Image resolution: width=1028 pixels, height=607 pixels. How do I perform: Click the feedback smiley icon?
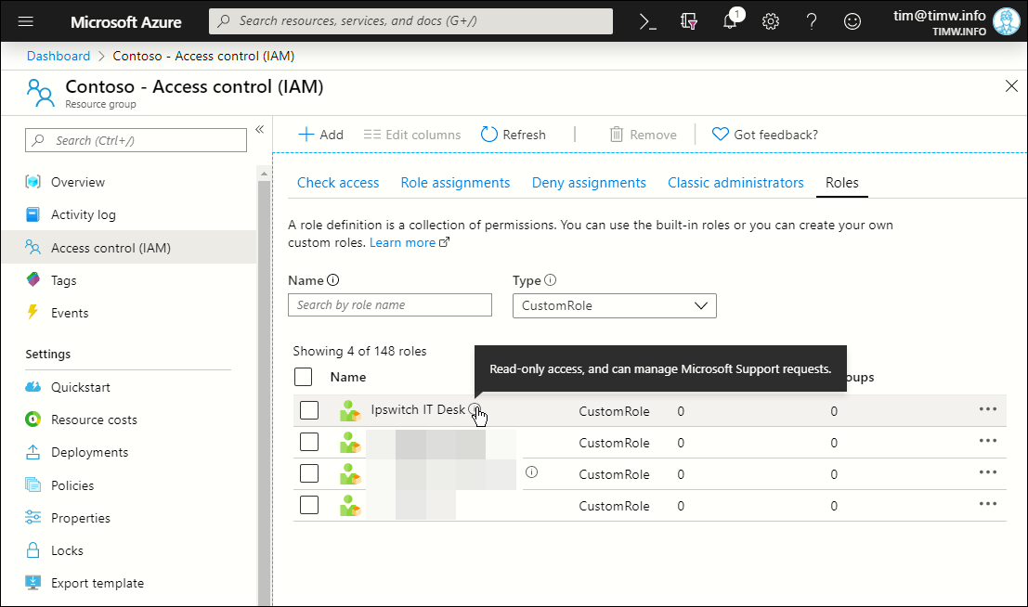pos(852,21)
